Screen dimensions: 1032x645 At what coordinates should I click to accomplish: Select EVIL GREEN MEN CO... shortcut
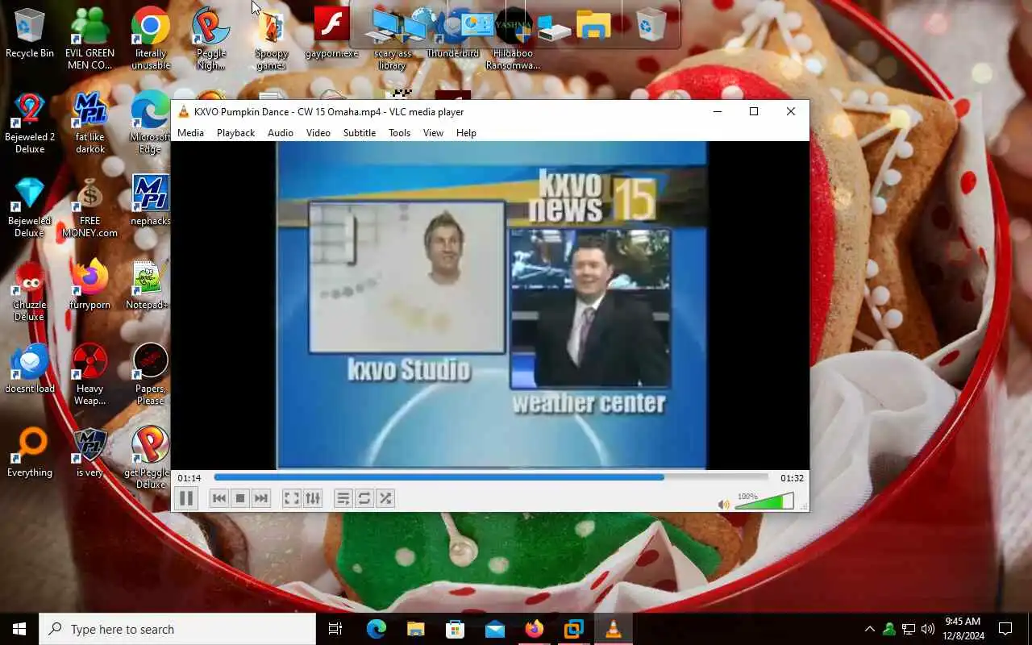click(89, 39)
